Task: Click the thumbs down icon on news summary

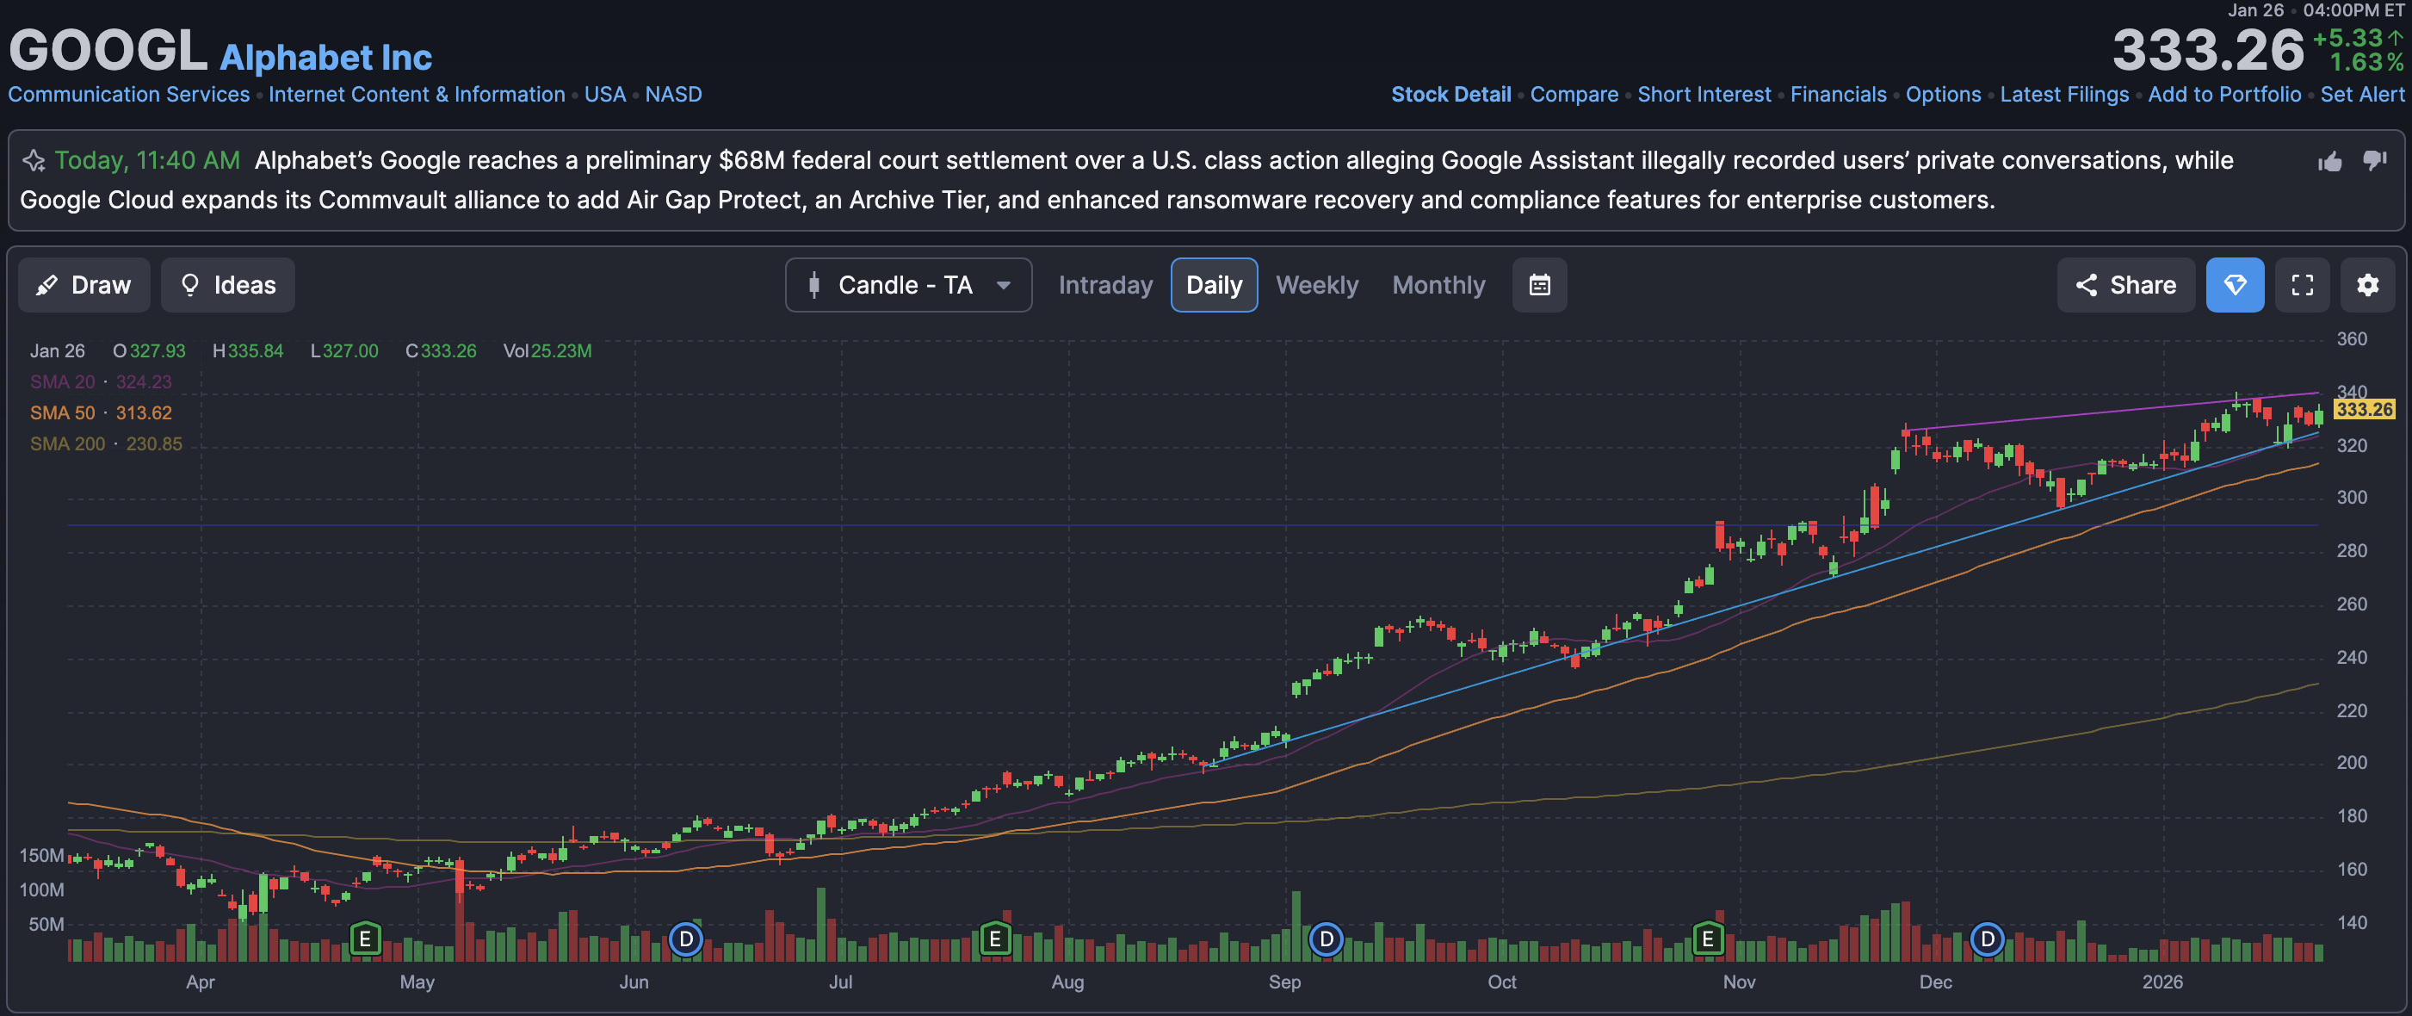Action: 2373,160
